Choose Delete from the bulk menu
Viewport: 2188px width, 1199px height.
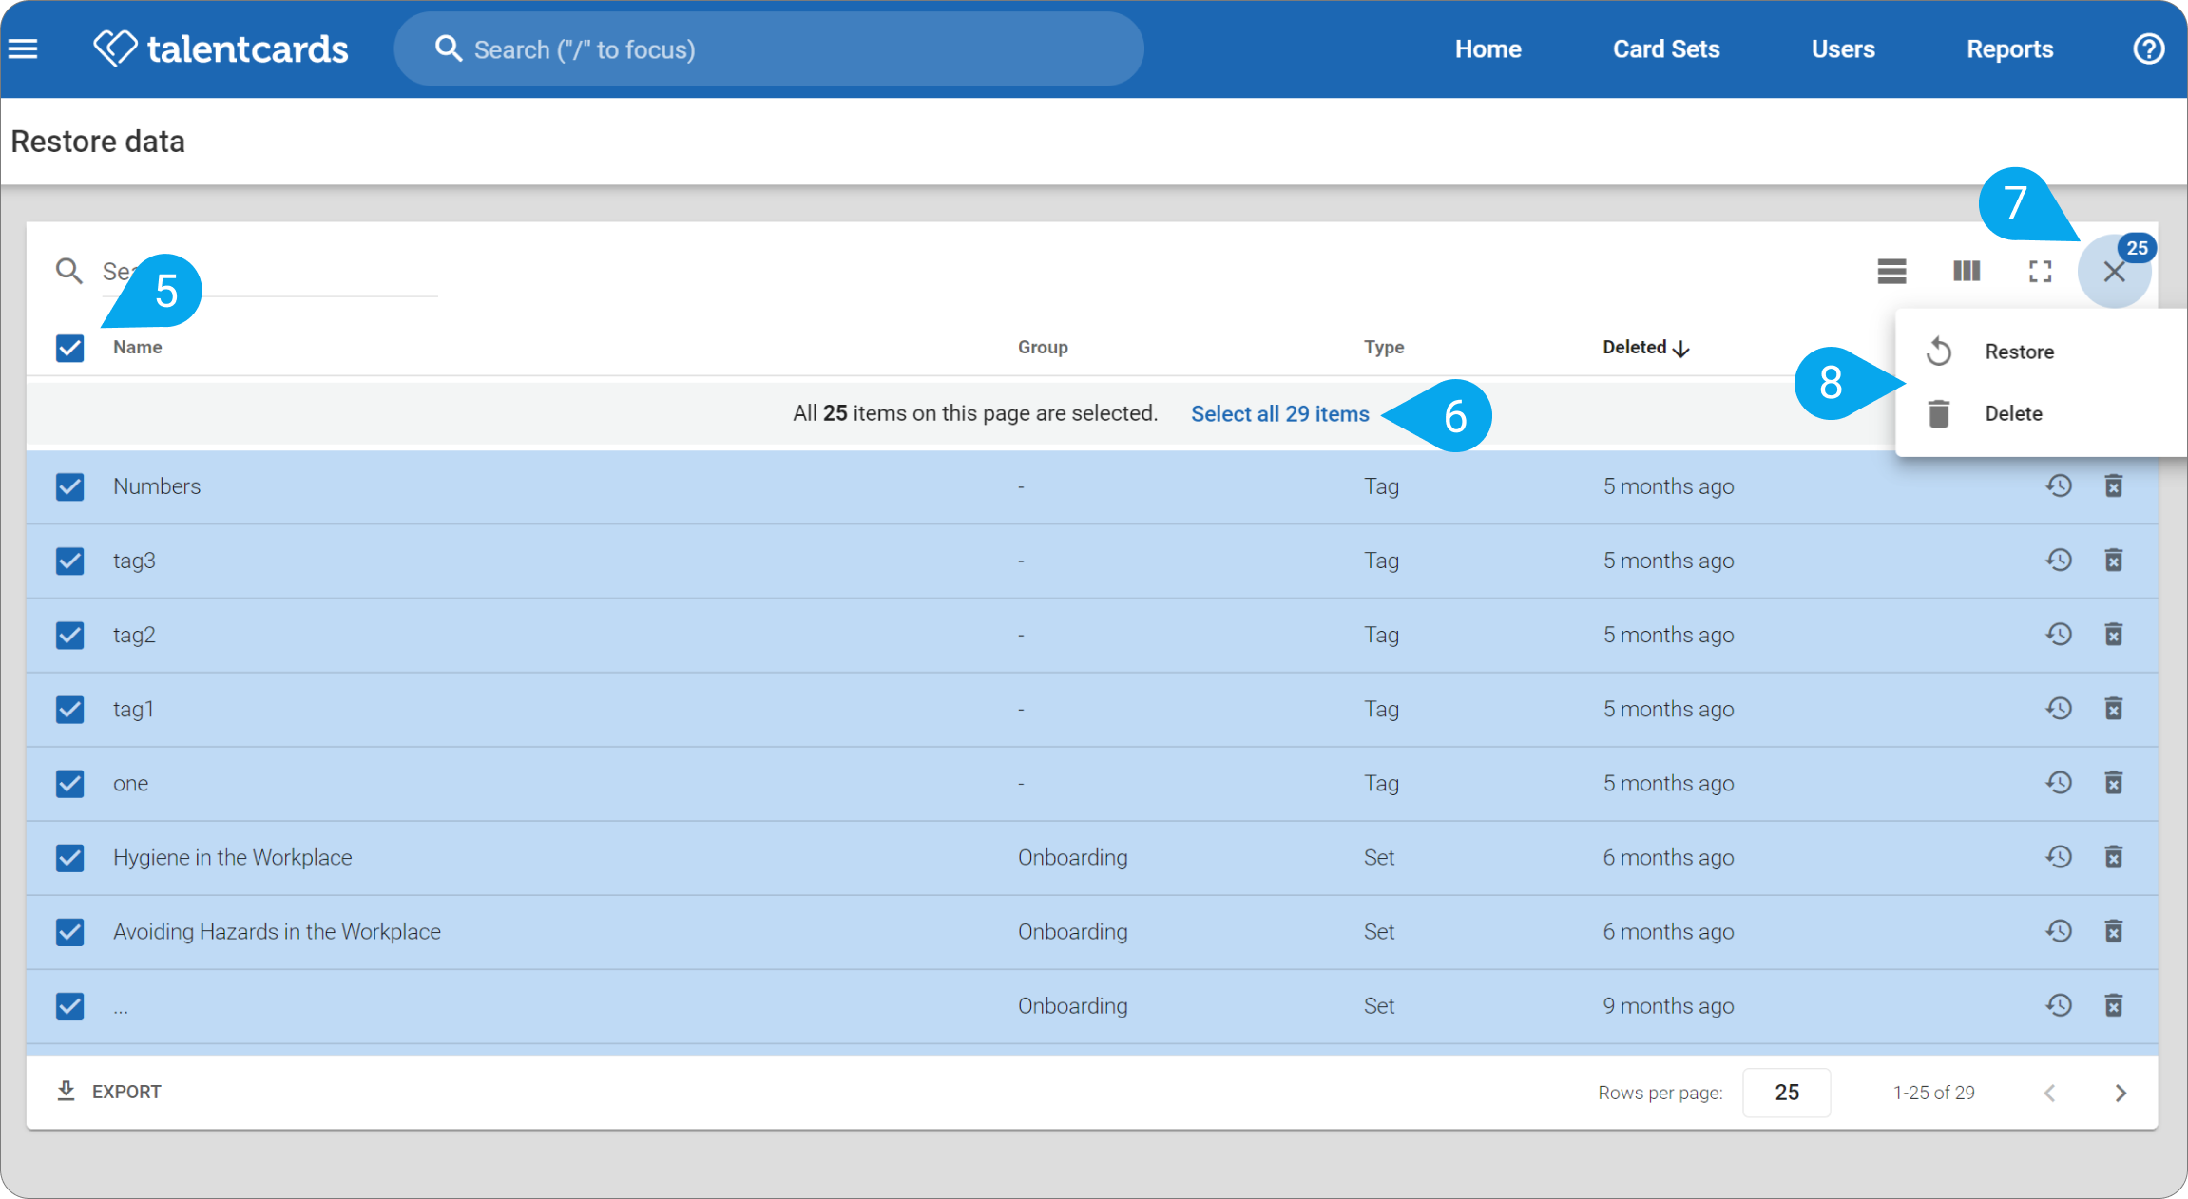pos(2013,413)
